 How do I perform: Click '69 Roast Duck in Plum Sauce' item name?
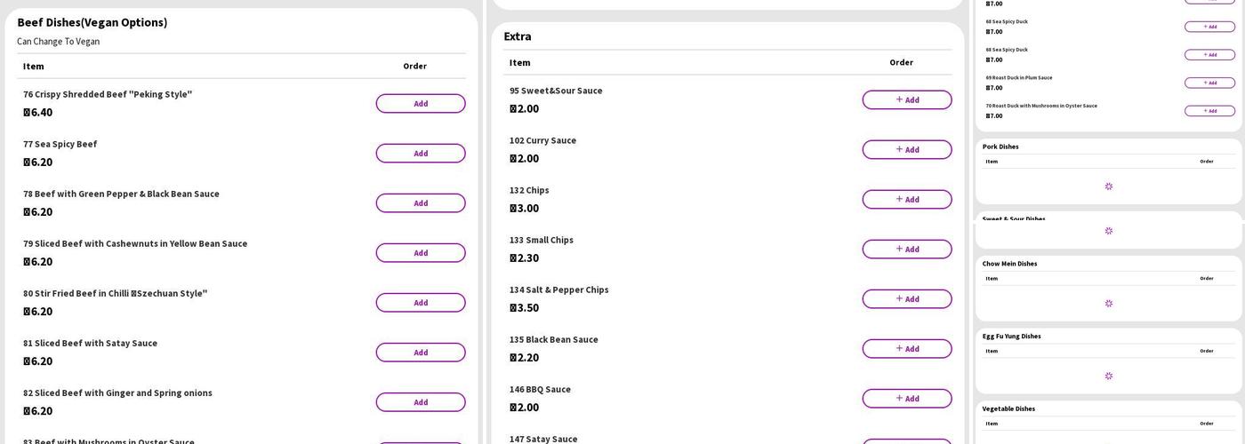(1019, 77)
